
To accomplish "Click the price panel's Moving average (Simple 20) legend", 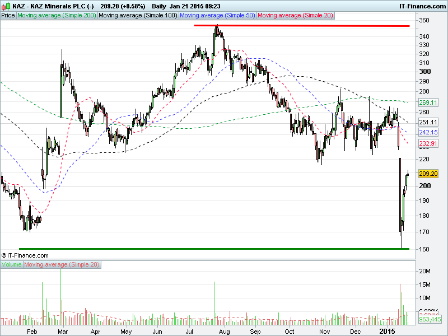I will (x=295, y=16).
